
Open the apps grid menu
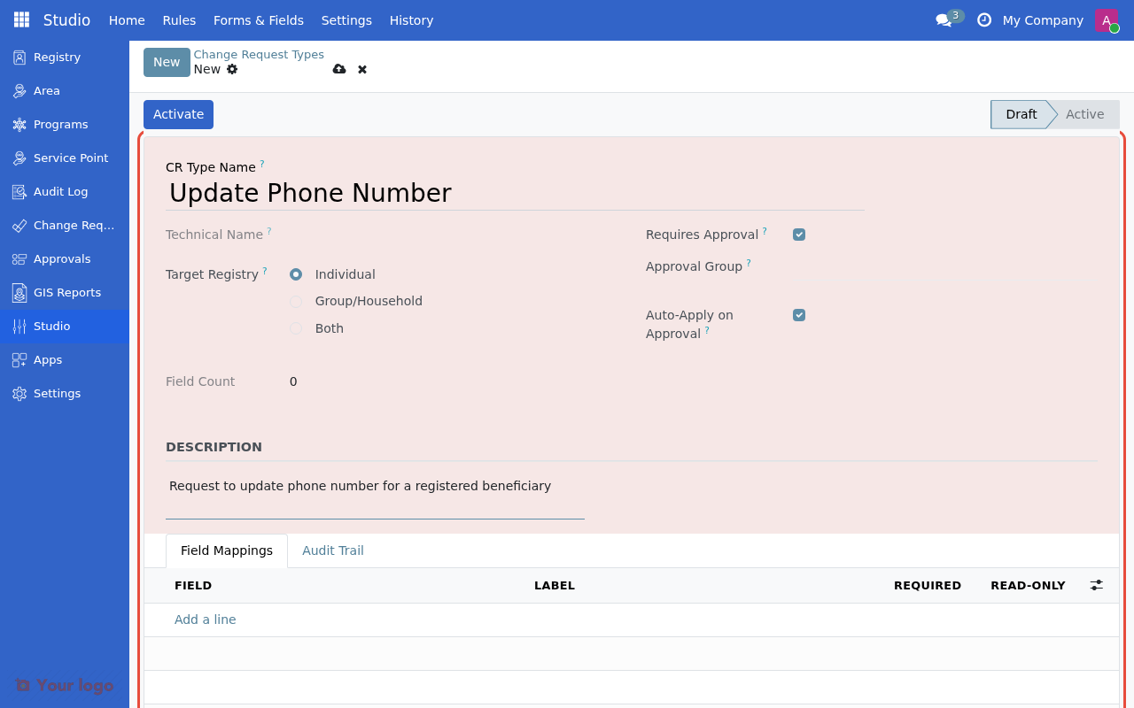tap(19, 19)
